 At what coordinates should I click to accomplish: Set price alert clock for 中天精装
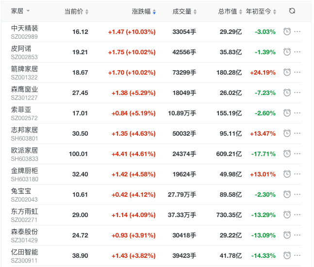click(287, 31)
